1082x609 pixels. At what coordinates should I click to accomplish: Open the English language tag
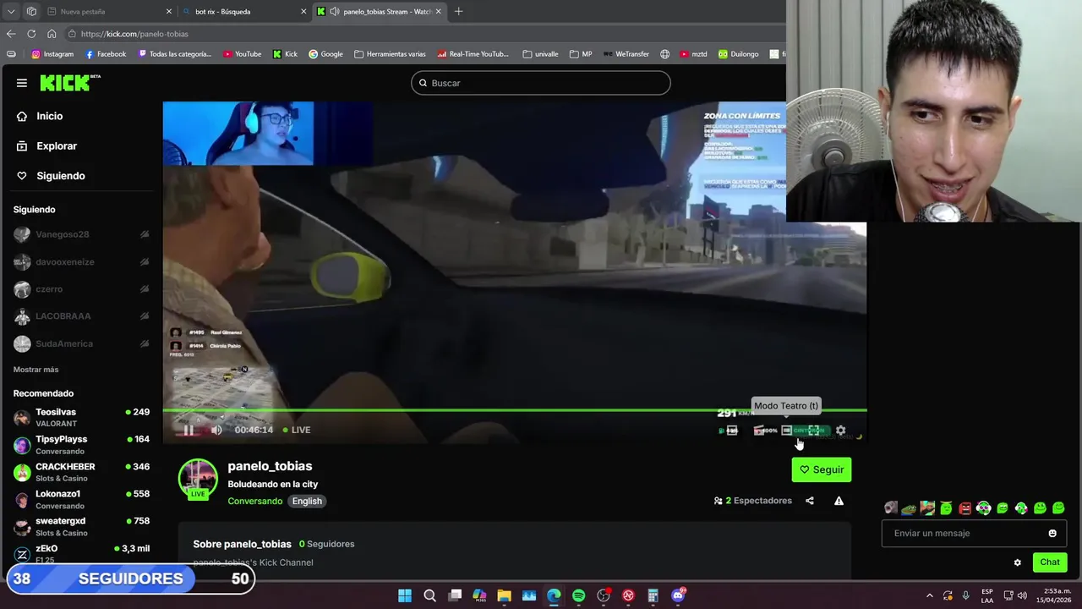tap(307, 501)
